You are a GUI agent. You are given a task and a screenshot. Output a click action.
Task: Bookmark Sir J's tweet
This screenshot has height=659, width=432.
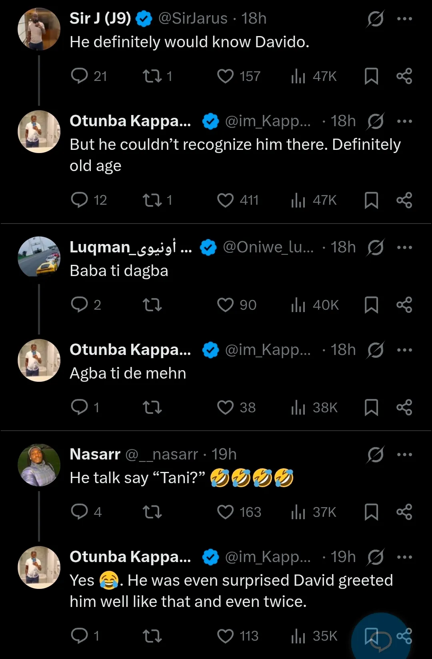pos(371,76)
